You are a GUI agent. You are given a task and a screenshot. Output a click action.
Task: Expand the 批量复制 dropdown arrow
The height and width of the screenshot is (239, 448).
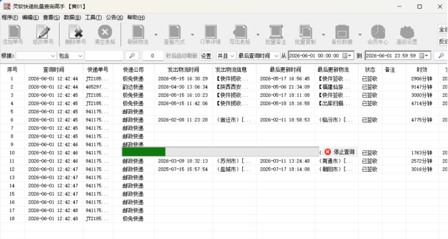pyautogui.click(x=324, y=35)
